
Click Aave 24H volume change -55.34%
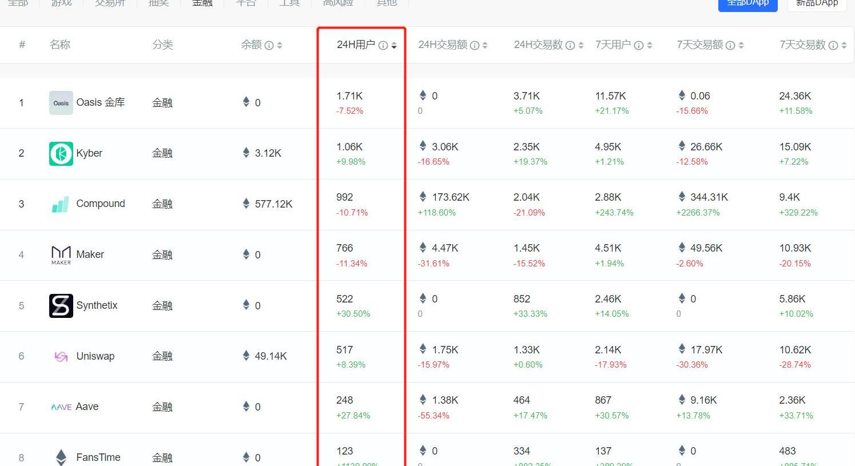click(x=434, y=416)
